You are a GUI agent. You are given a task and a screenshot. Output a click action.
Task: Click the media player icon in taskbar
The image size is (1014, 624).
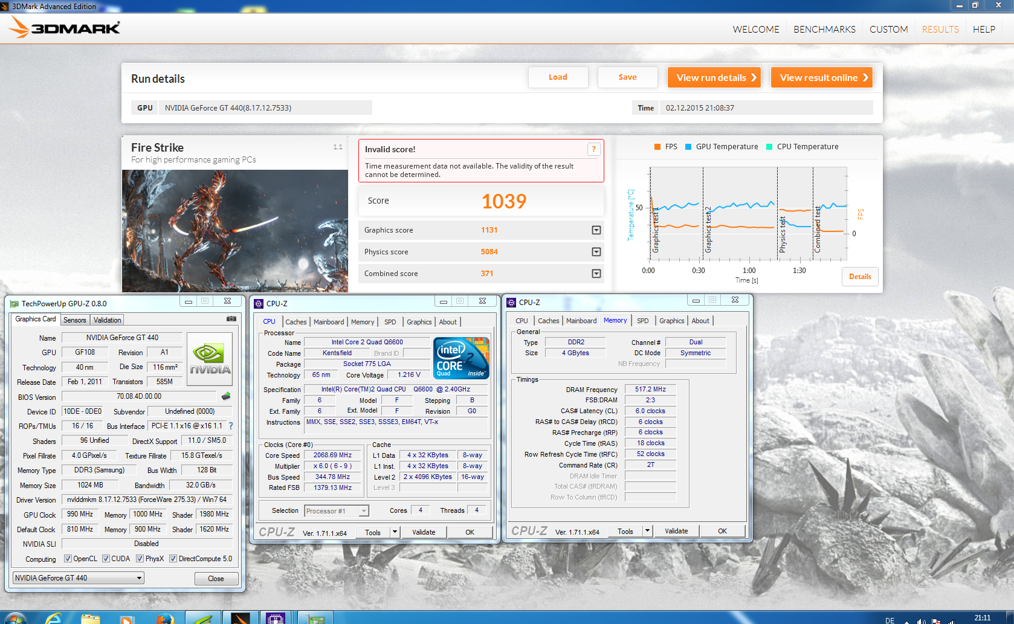(127, 619)
